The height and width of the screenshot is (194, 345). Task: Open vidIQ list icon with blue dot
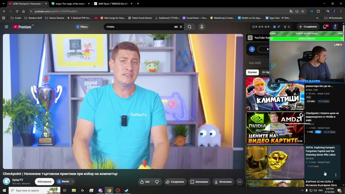[279, 27]
